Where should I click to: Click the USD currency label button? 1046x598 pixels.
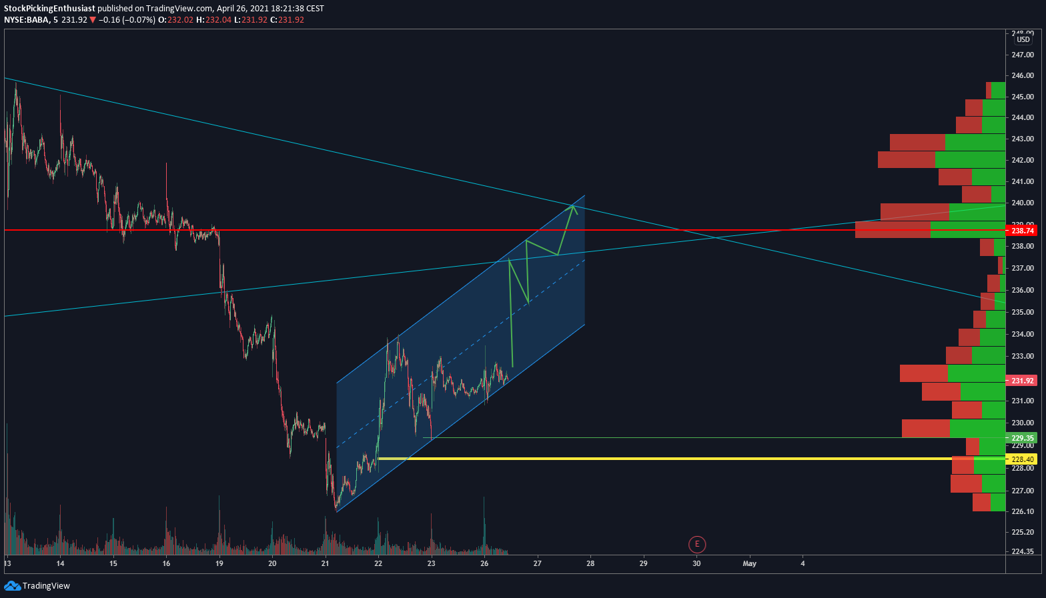(1023, 39)
